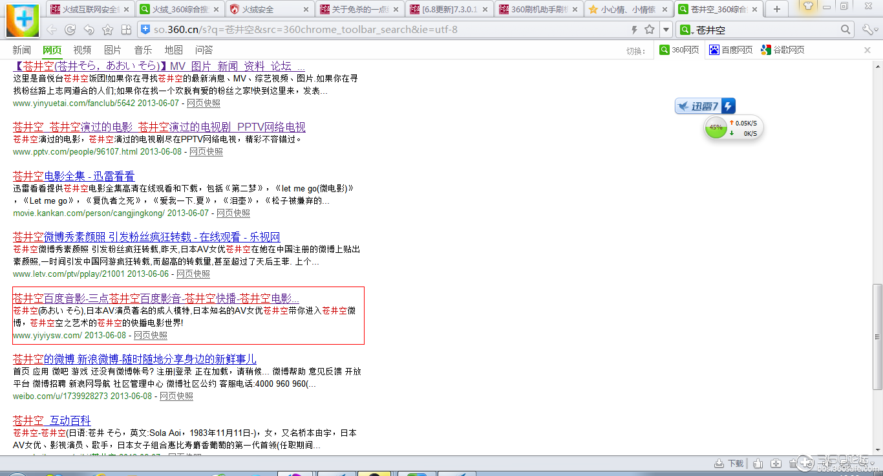This screenshot has width=883, height=476.
Task: Click the lightning speed mode icon in address bar
Action: pos(634,30)
